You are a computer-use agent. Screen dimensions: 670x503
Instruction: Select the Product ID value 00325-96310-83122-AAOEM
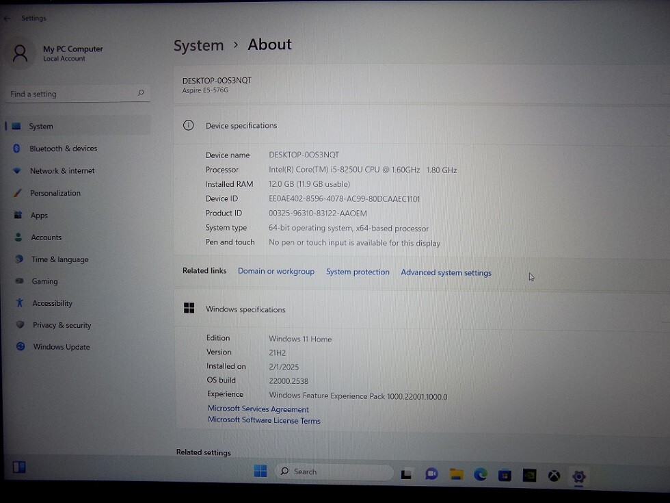(317, 213)
